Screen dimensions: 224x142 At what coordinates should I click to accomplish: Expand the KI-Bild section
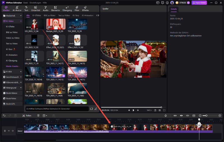point(12,72)
